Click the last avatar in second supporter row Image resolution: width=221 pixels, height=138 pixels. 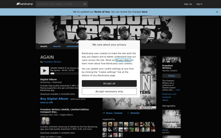tap(153, 130)
